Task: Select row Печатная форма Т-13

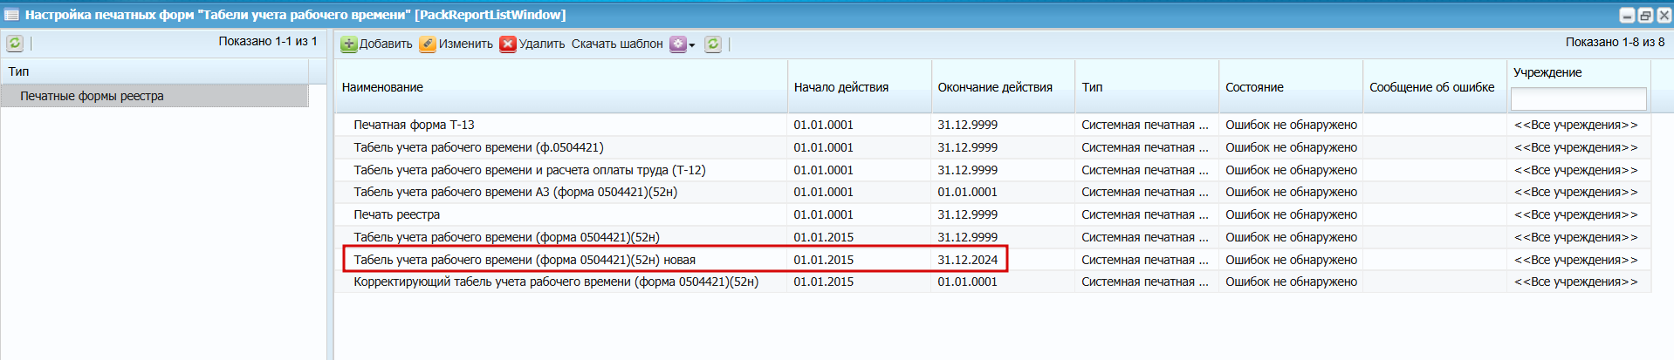Action: pyautogui.click(x=992, y=125)
